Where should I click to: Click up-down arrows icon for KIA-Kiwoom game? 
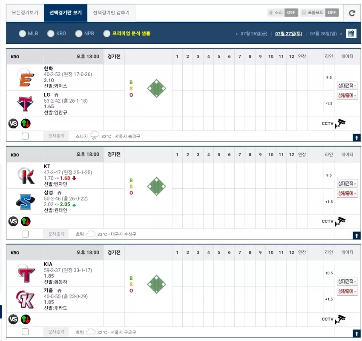pyautogui.click(x=26, y=319)
